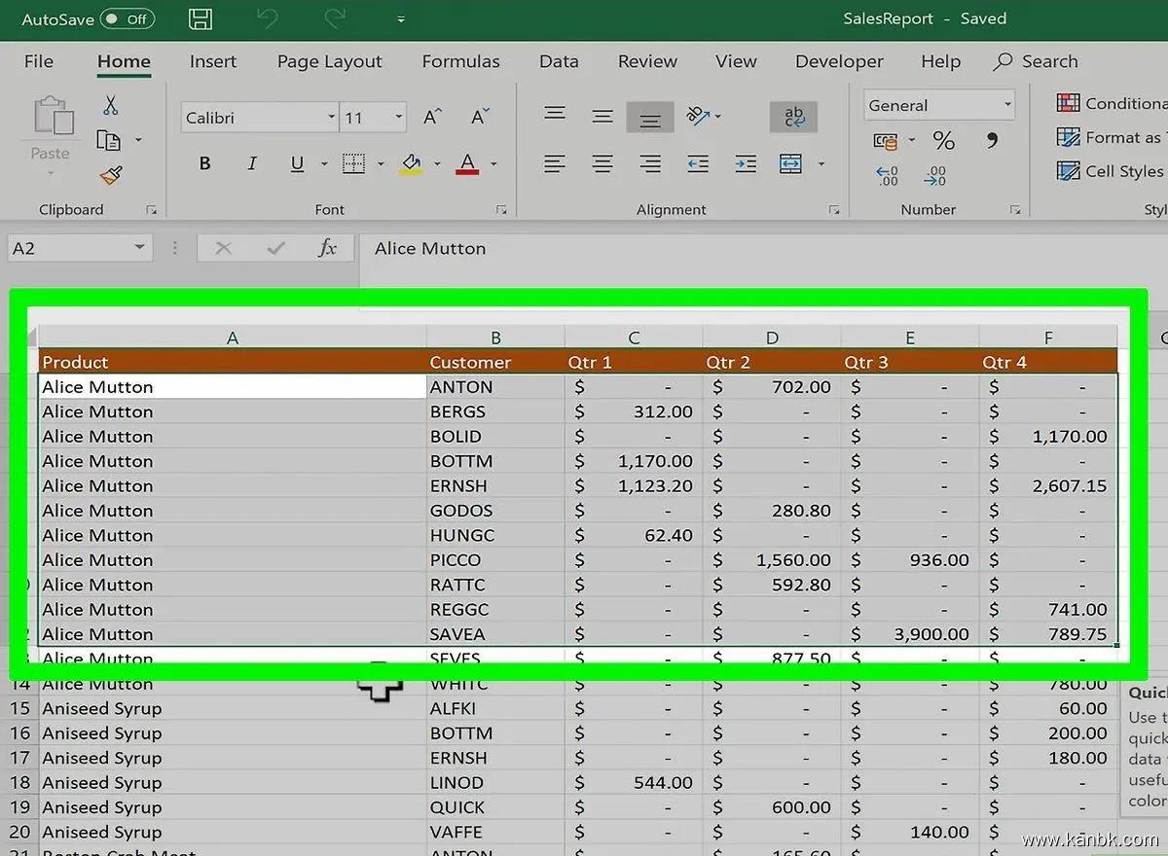Image resolution: width=1168 pixels, height=856 pixels.
Task: Apply Bold formatting
Action: 204,163
